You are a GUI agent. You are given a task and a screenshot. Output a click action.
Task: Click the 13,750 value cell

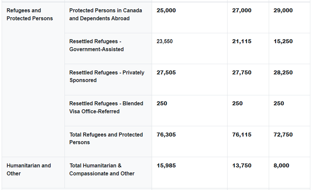tap(241, 166)
